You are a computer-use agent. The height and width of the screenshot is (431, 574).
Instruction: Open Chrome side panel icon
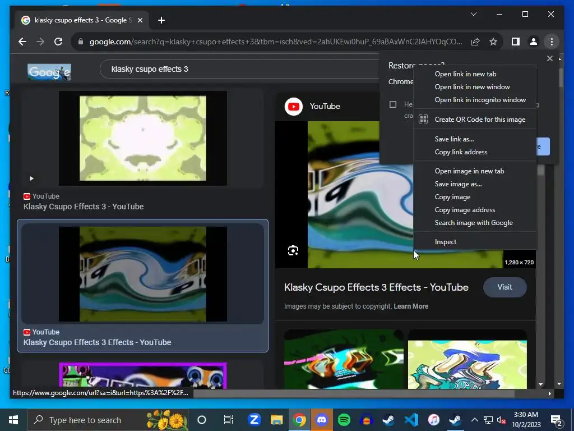pos(516,42)
